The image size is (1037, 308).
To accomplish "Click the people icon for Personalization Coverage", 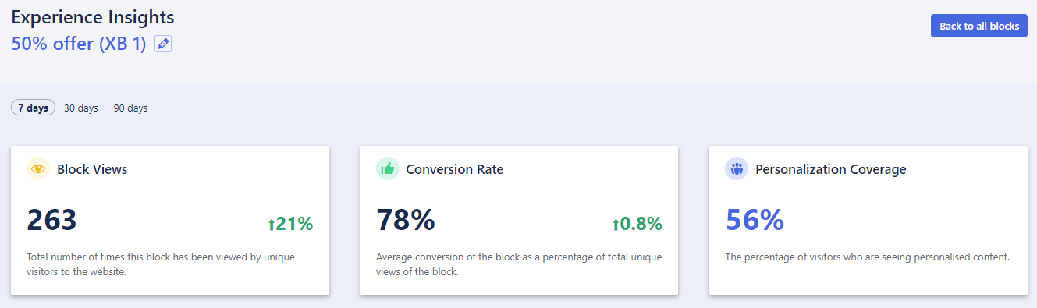I will [737, 168].
